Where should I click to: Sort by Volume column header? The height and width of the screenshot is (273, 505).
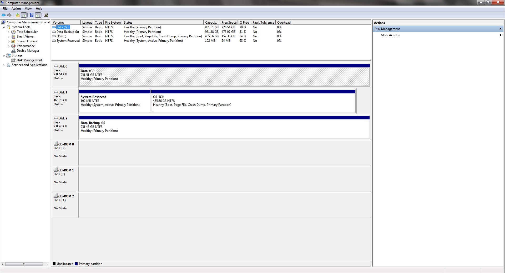(x=66, y=23)
